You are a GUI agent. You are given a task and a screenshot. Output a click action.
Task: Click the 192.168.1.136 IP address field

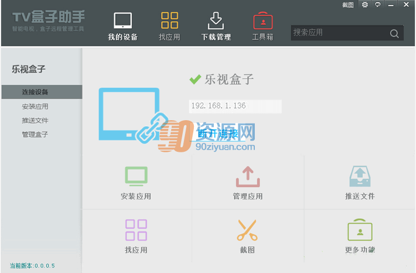click(x=235, y=106)
